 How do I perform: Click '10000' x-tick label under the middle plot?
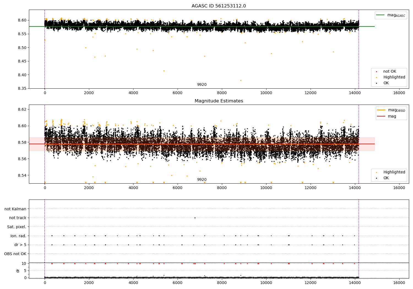[266, 188]
